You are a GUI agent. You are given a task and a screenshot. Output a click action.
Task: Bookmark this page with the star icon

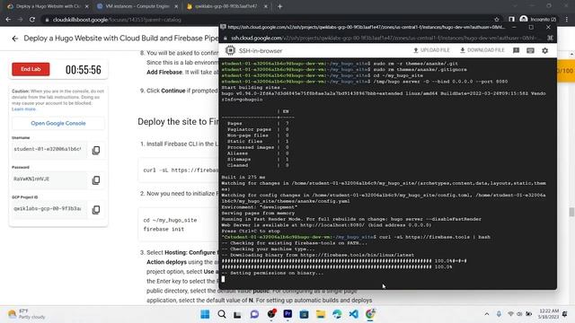click(x=497, y=20)
